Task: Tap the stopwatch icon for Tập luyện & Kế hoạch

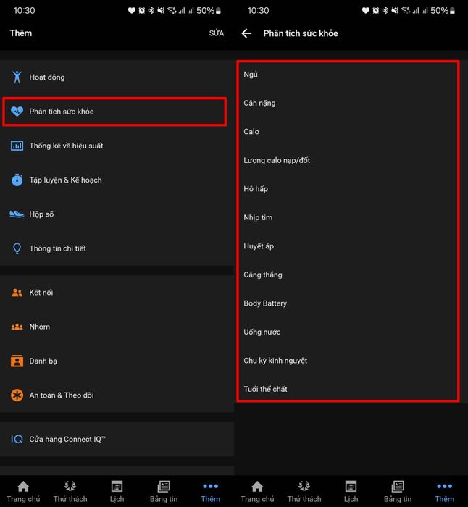Action: pyautogui.click(x=17, y=180)
